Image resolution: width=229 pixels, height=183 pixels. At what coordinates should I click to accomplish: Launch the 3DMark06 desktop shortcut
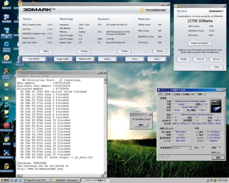6,59
